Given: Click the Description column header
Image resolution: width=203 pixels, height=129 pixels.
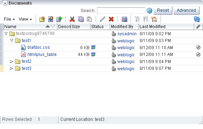Looking at the screenshot, I should click(x=64, y=27).
